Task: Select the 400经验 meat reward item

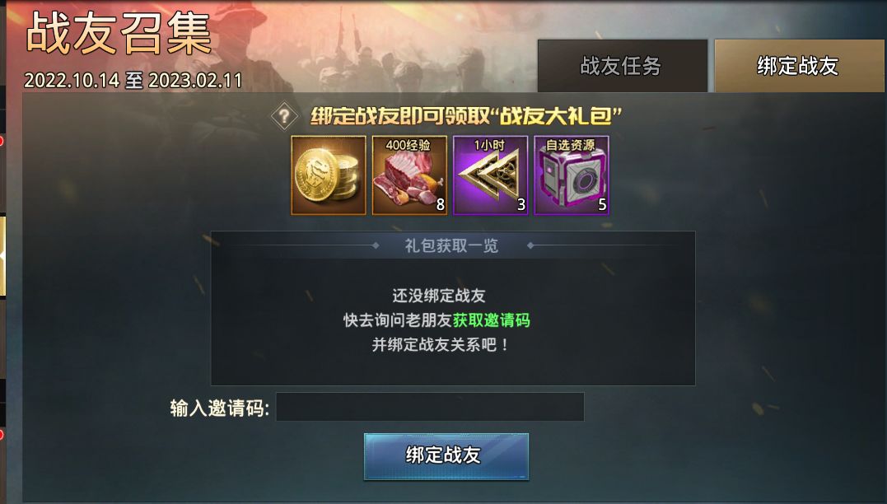Action: click(409, 175)
